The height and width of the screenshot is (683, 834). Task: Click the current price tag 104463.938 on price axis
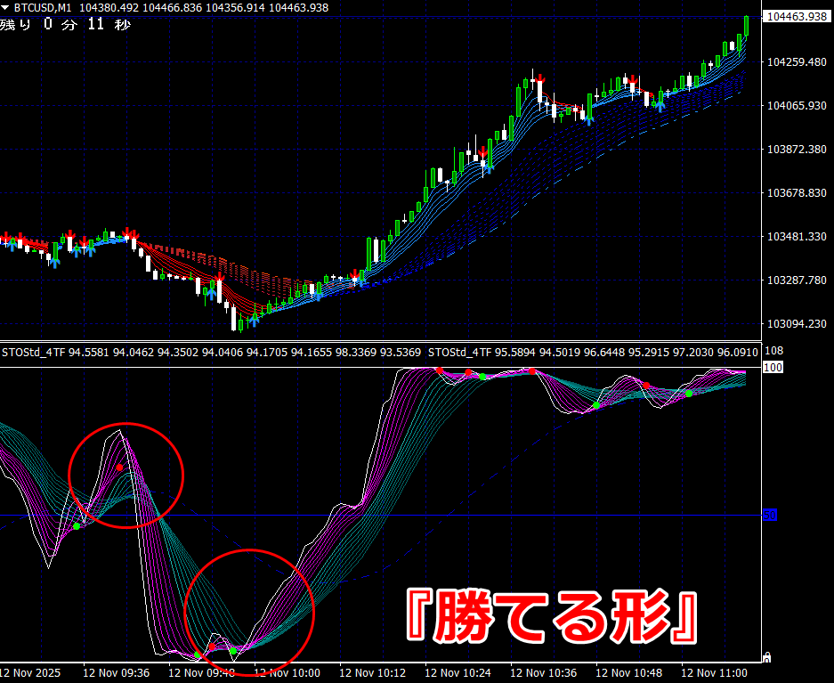797,17
